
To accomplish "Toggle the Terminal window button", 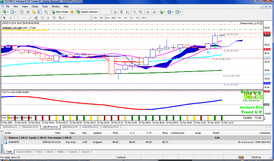I will (x=40, y=12).
